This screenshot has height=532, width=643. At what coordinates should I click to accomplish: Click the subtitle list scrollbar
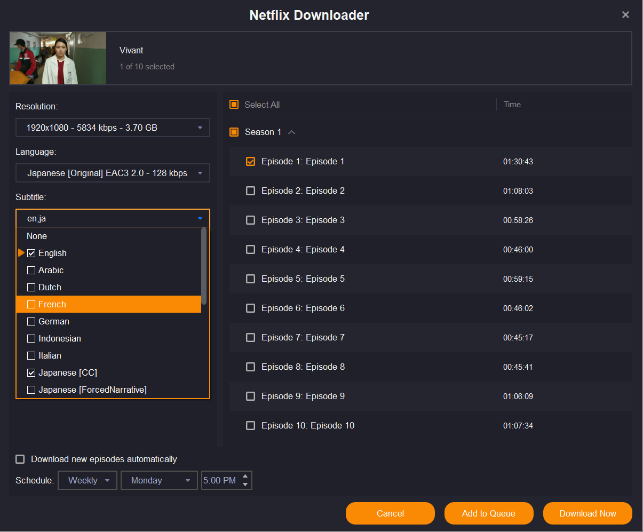[204, 266]
